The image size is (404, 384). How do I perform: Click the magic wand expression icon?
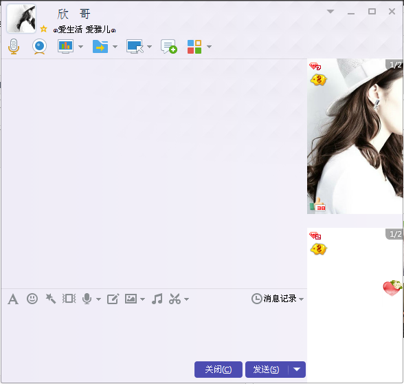tap(51, 299)
